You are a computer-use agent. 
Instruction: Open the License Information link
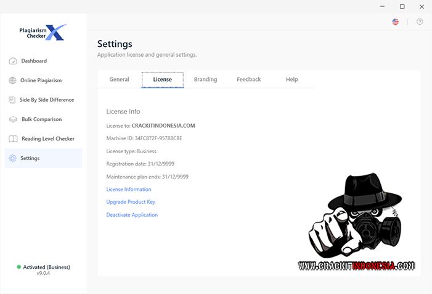[129, 190]
